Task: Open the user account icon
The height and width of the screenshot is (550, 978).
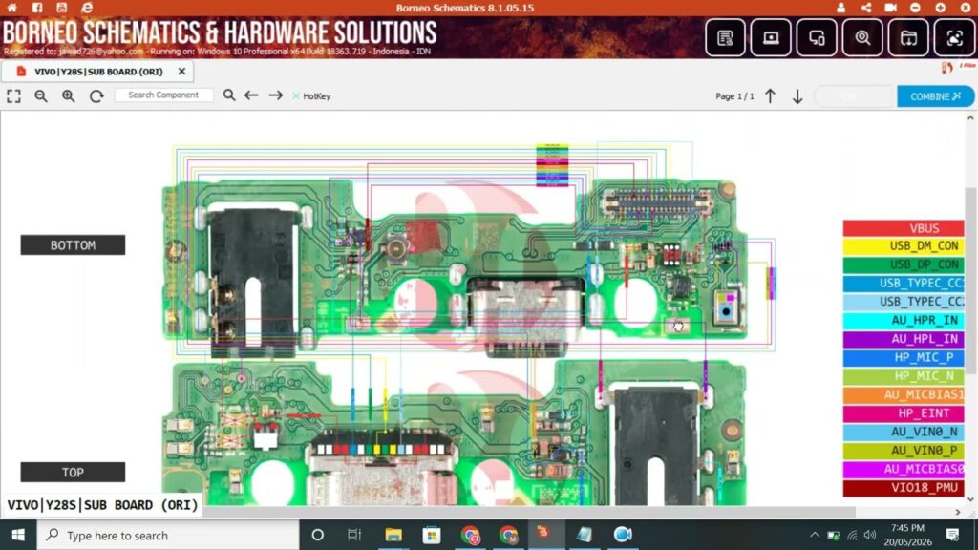Action: [x=840, y=8]
